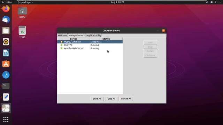Open the package app menu dropdown
223x125 pixels.
(x=25, y=2)
